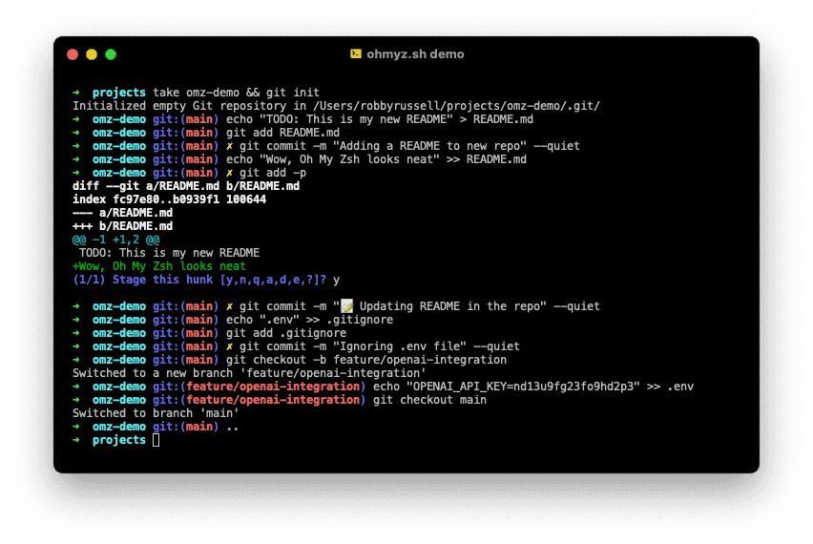Click the 'index fc97e80..b0939f1 100644' line
This screenshot has width=813, height=544.
(170, 199)
